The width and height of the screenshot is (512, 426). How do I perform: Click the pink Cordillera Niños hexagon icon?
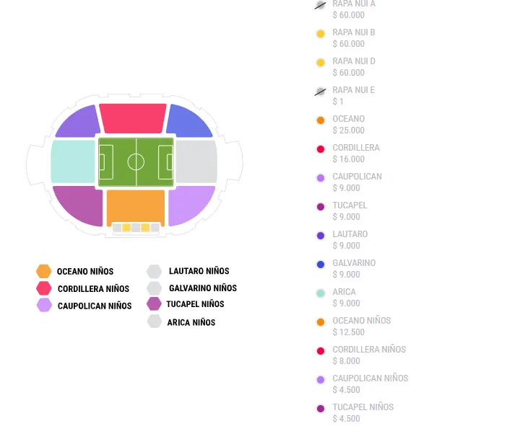tap(44, 288)
